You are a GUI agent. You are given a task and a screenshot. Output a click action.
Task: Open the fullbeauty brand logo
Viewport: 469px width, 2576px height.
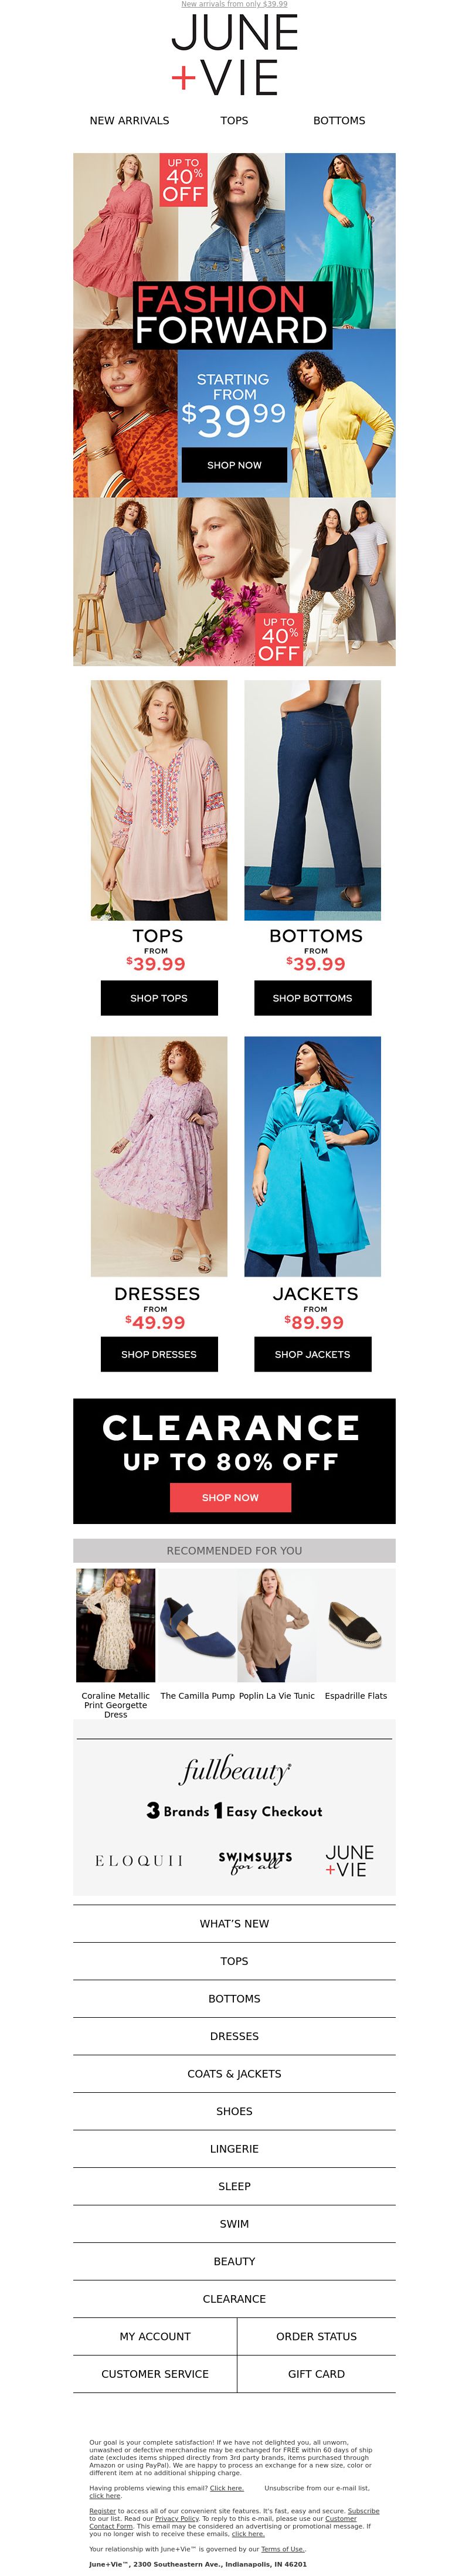click(x=235, y=1769)
